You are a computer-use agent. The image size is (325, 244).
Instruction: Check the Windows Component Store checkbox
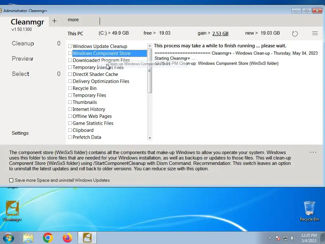[70, 53]
